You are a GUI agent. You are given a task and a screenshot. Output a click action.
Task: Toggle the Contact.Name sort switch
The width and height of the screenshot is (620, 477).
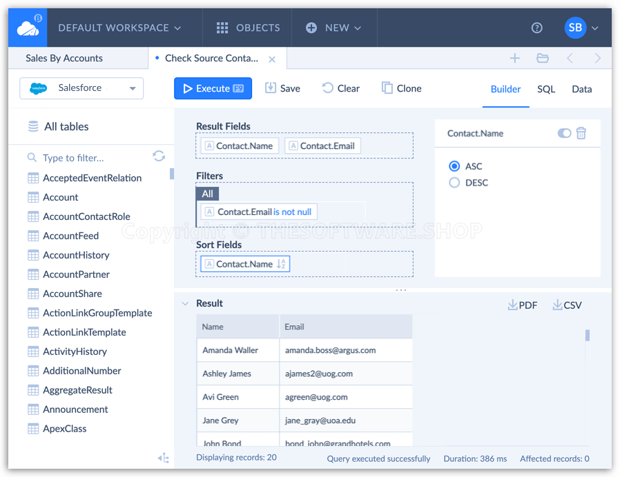564,133
